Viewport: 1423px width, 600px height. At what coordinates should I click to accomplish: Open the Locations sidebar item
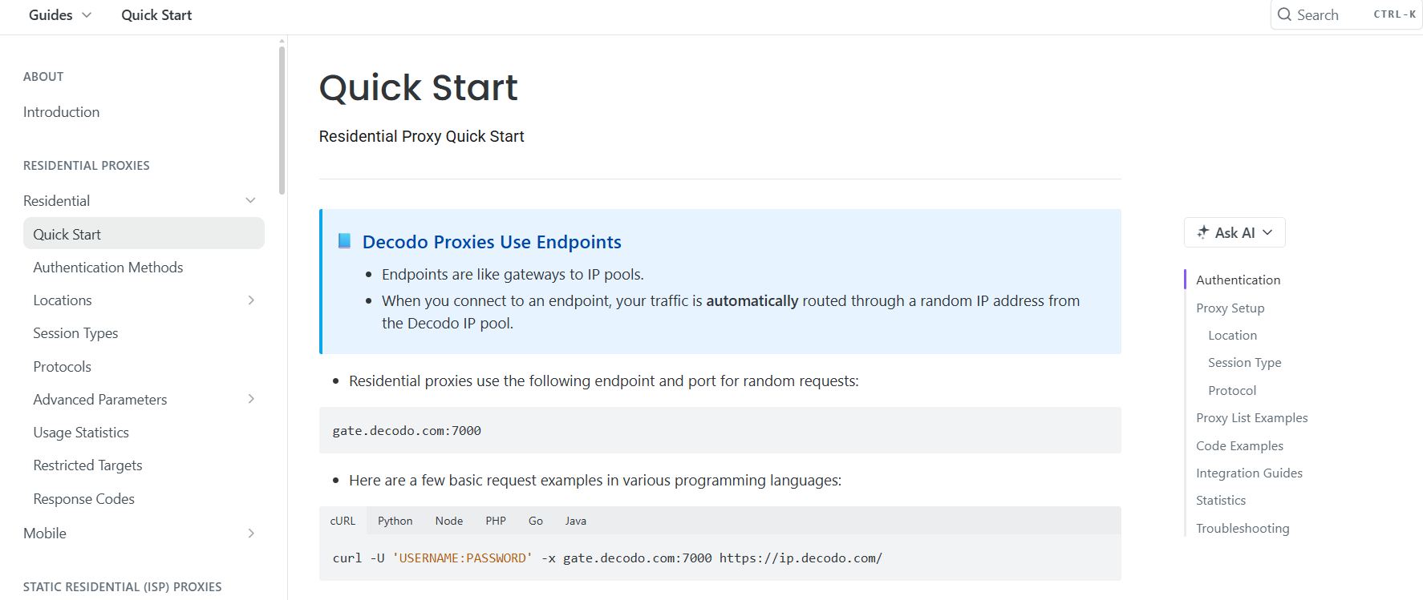[63, 300]
